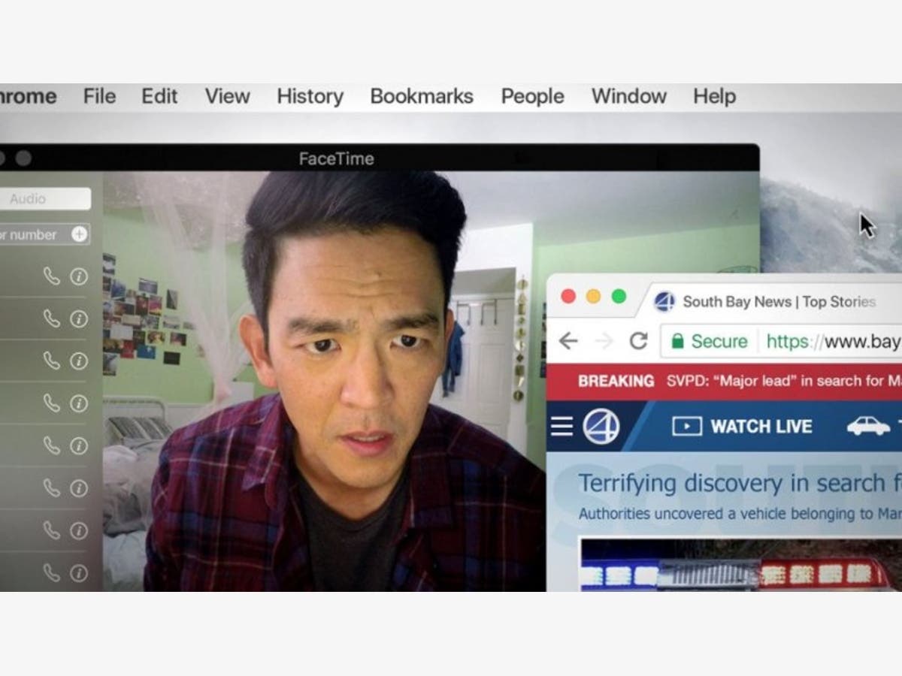902x676 pixels.
Task: Show info for the first FaceTime contact
Action: pos(79,276)
